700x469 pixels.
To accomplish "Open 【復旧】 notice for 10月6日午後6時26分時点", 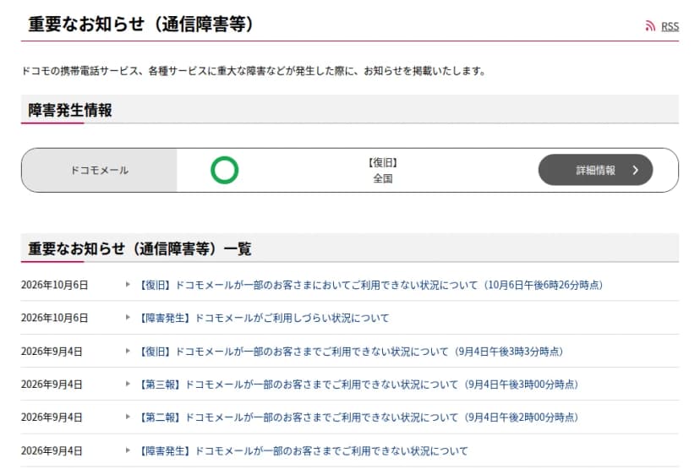I will 371,285.
